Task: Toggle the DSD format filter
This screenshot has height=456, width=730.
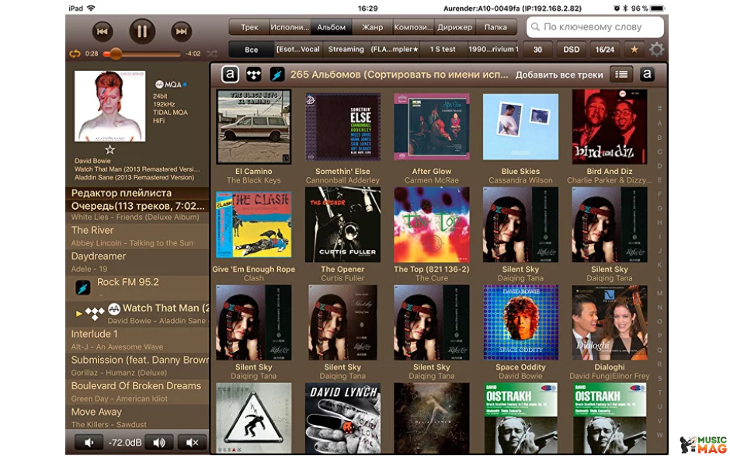Action: click(572, 50)
